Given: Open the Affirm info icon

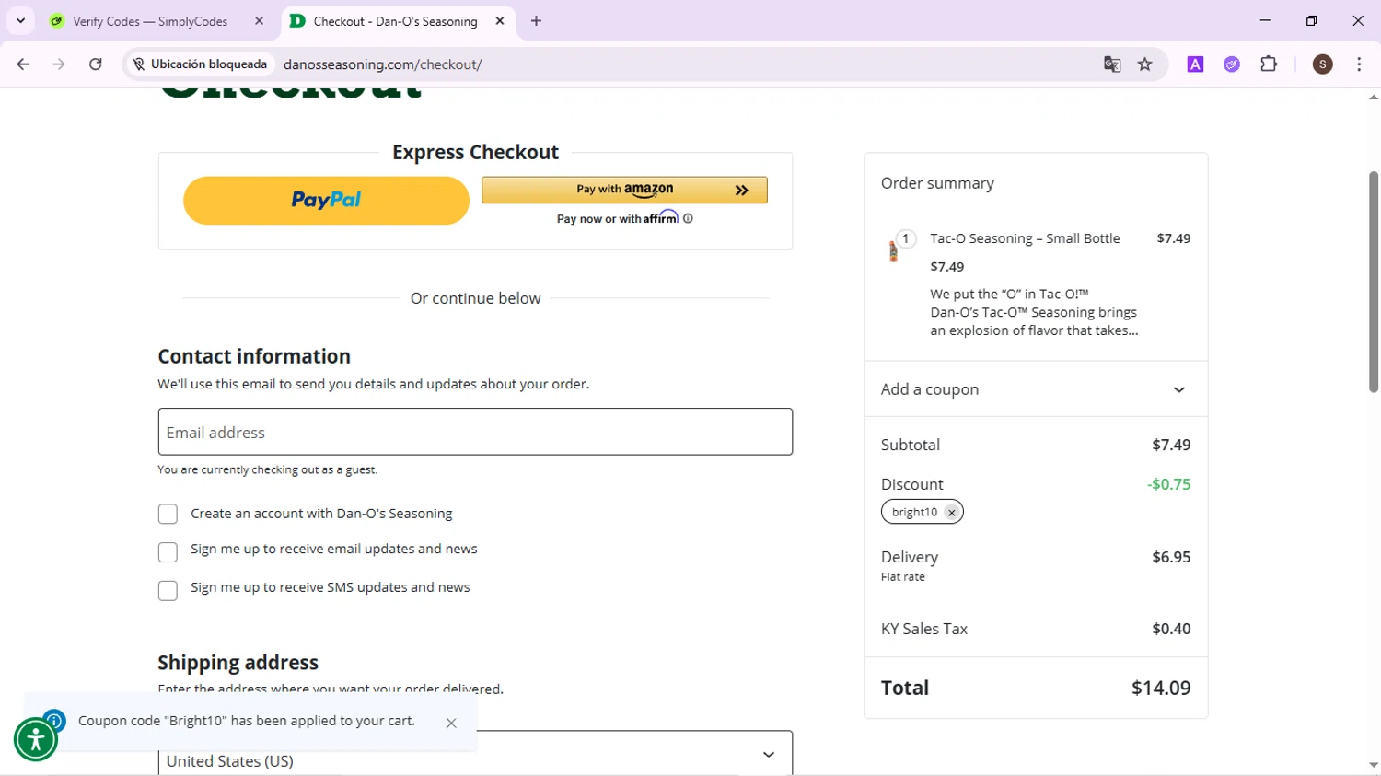Looking at the screenshot, I should tap(688, 218).
